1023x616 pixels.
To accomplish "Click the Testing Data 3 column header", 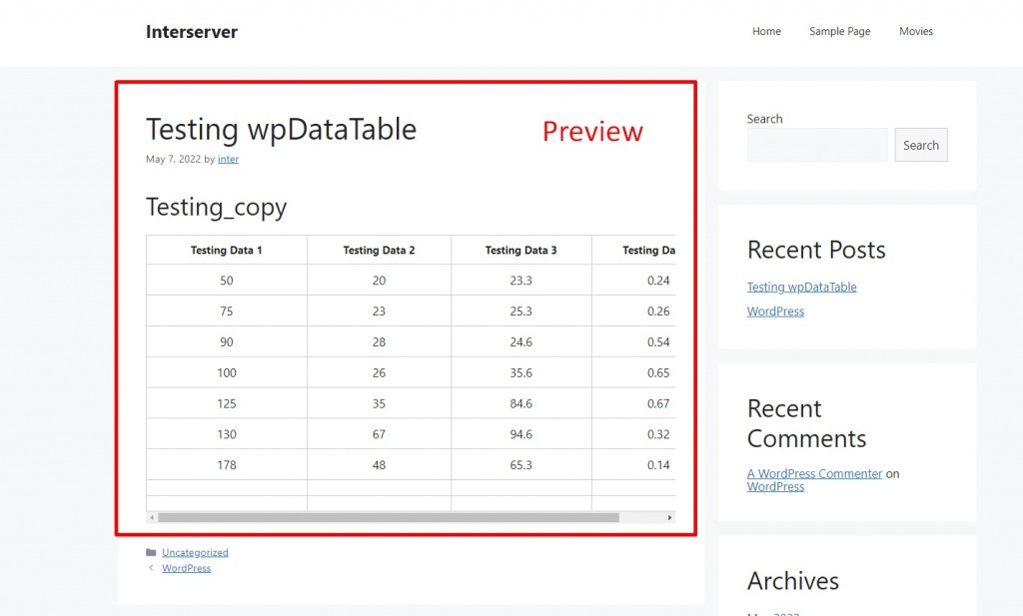I will coord(521,250).
